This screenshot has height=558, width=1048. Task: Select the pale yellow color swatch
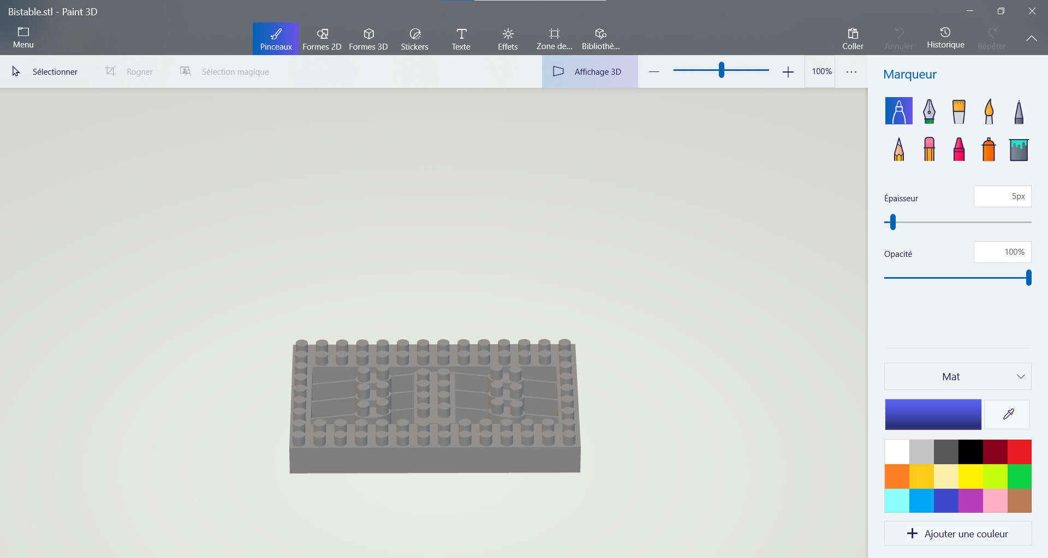(946, 476)
